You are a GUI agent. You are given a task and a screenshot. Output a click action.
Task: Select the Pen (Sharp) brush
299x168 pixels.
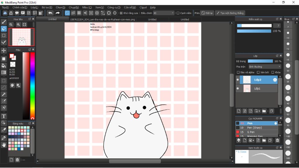click(257, 128)
